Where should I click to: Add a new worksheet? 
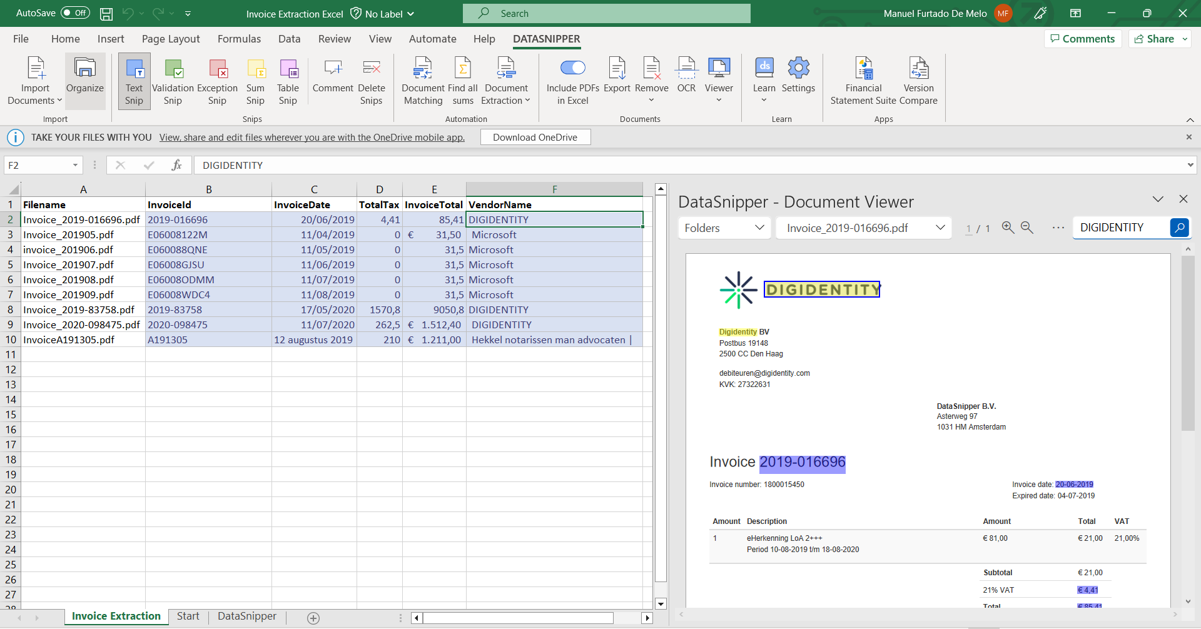[x=313, y=618]
